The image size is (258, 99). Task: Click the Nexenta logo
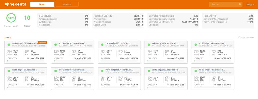click(x=16, y=4)
